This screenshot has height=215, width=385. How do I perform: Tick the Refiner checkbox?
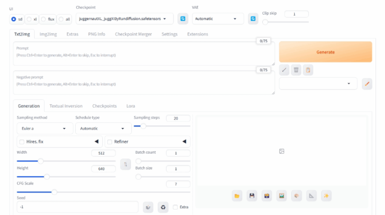click(x=110, y=142)
